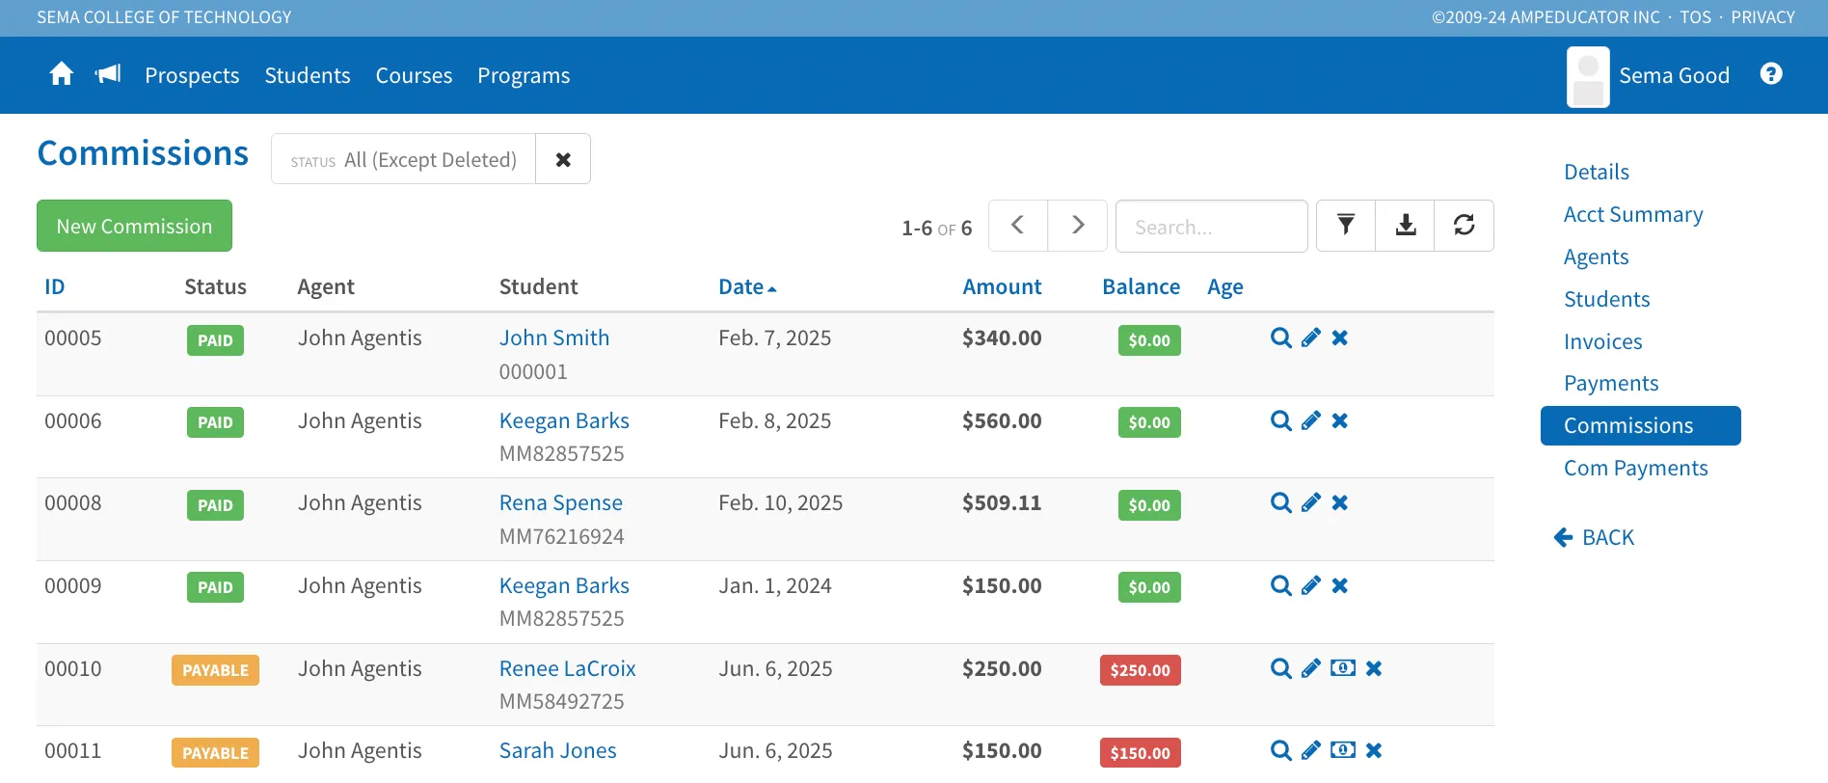Open student John Smith link
1828x783 pixels.
554,338
